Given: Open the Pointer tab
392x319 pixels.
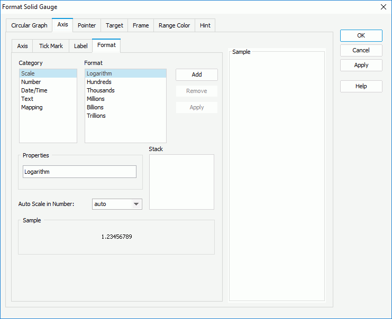Looking at the screenshot, I should [x=87, y=25].
